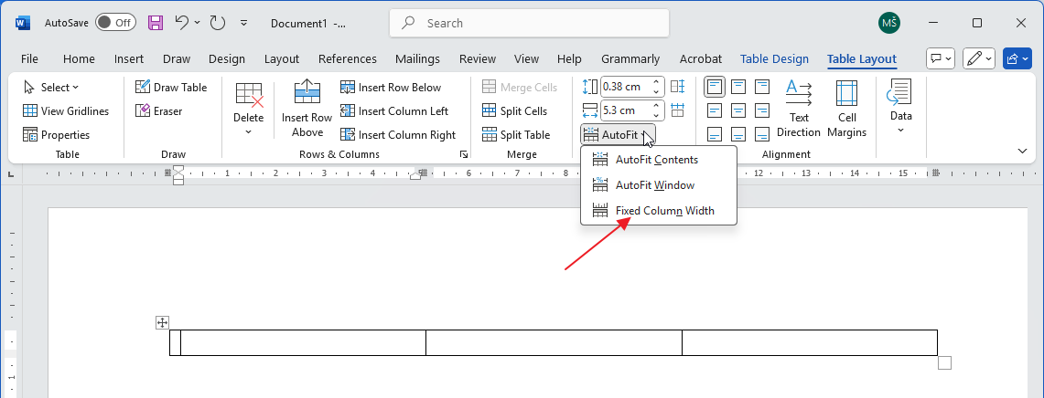Open the Grammarly tab

pos(630,58)
